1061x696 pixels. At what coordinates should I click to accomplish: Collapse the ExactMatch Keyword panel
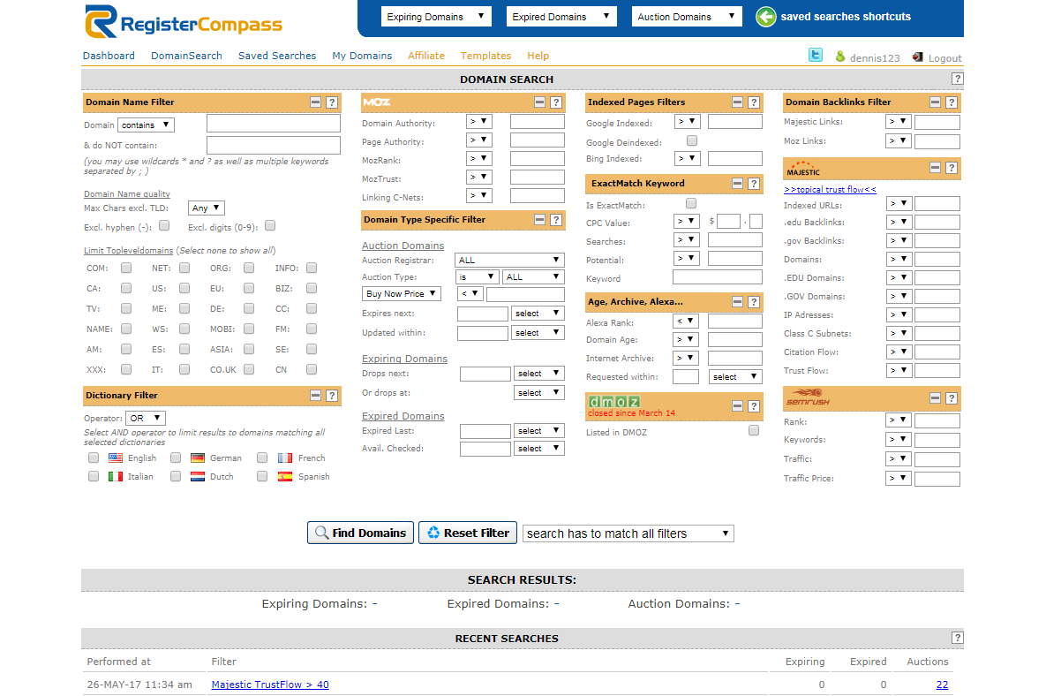pos(738,184)
